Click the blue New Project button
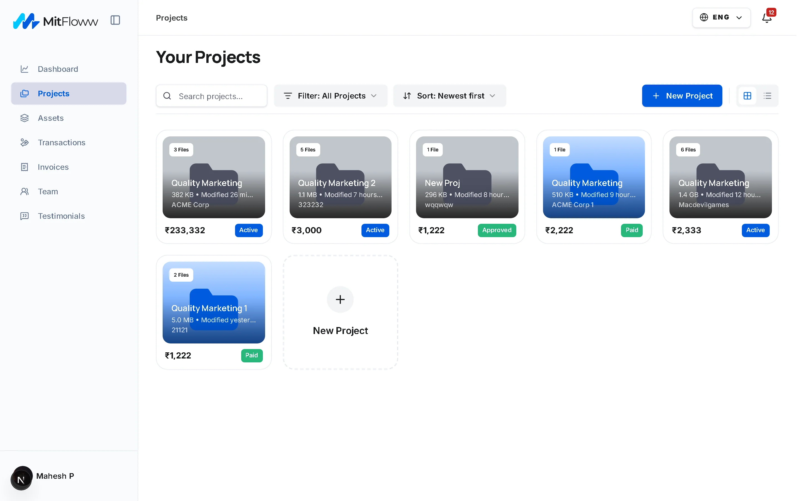The image size is (802, 501). pos(682,96)
